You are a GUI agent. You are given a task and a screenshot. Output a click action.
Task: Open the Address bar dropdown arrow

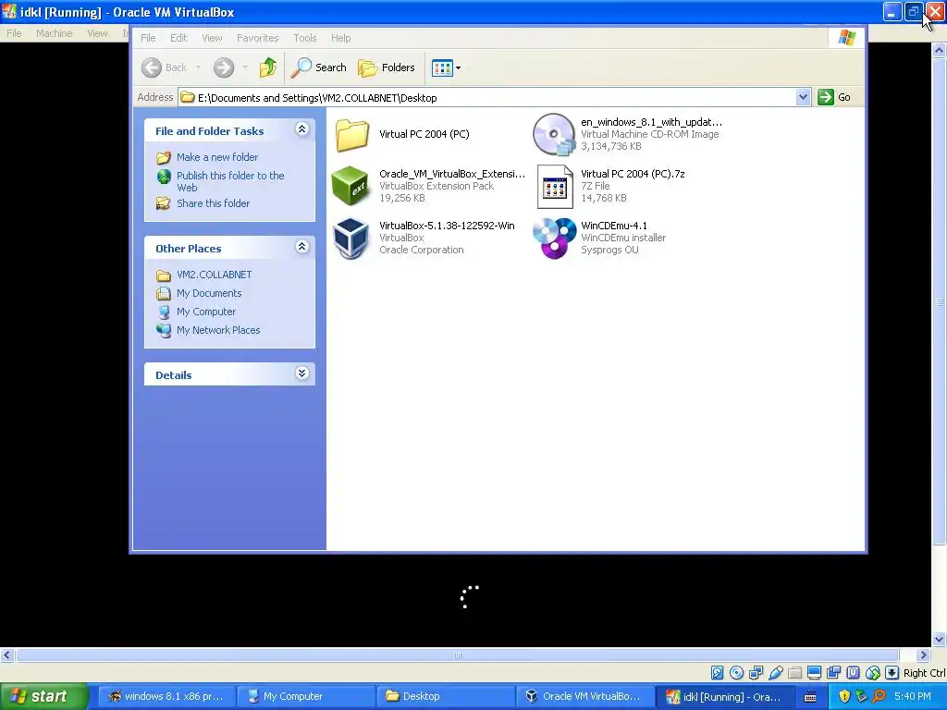pos(803,97)
